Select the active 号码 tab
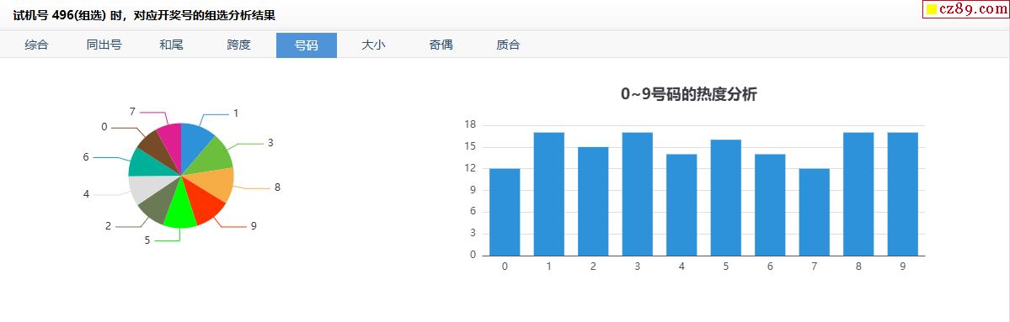Screen dimensions: 1010x322 pos(307,45)
